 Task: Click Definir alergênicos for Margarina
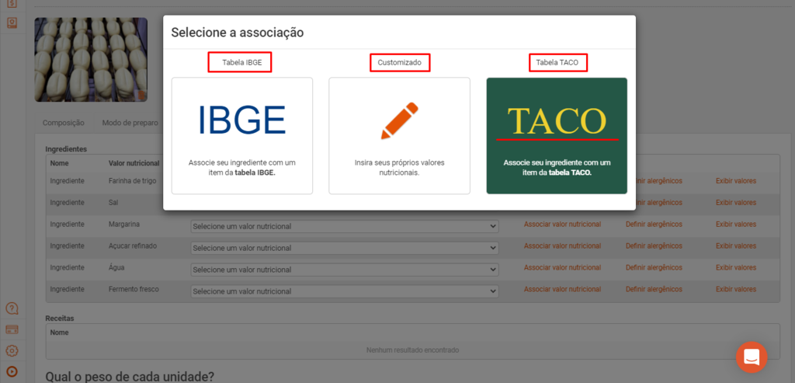[654, 225]
